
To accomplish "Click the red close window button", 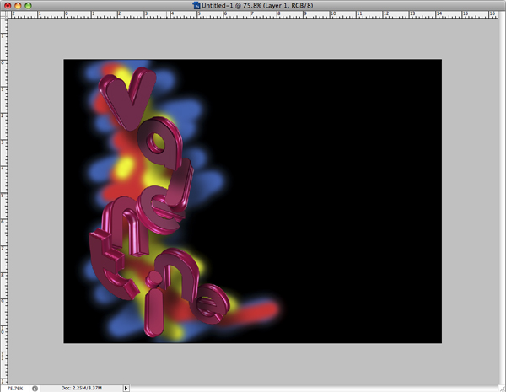I will (x=7, y=5).
